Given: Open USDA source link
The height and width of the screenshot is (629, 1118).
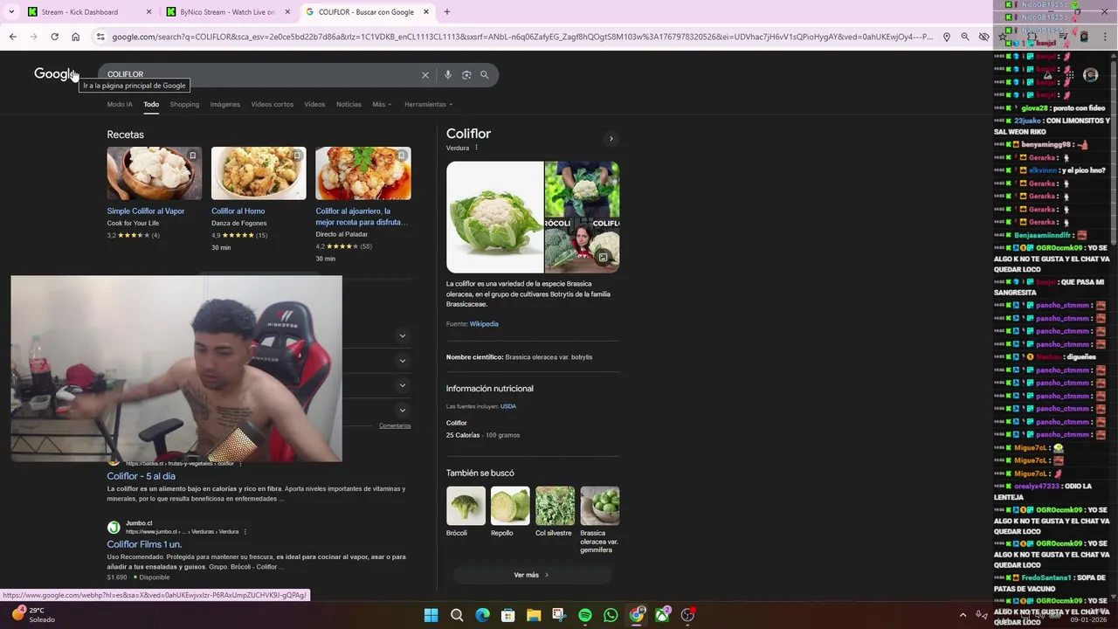Looking at the screenshot, I should pos(508,406).
